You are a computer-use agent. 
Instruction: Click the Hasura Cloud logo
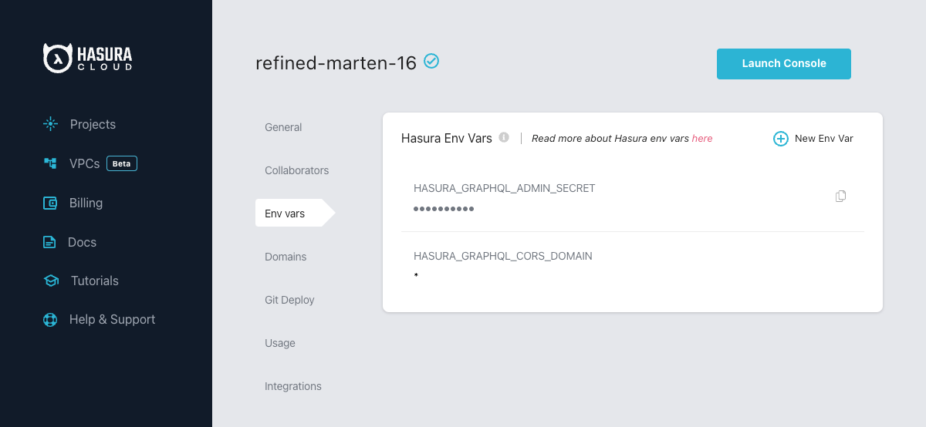[x=87, y=58]
